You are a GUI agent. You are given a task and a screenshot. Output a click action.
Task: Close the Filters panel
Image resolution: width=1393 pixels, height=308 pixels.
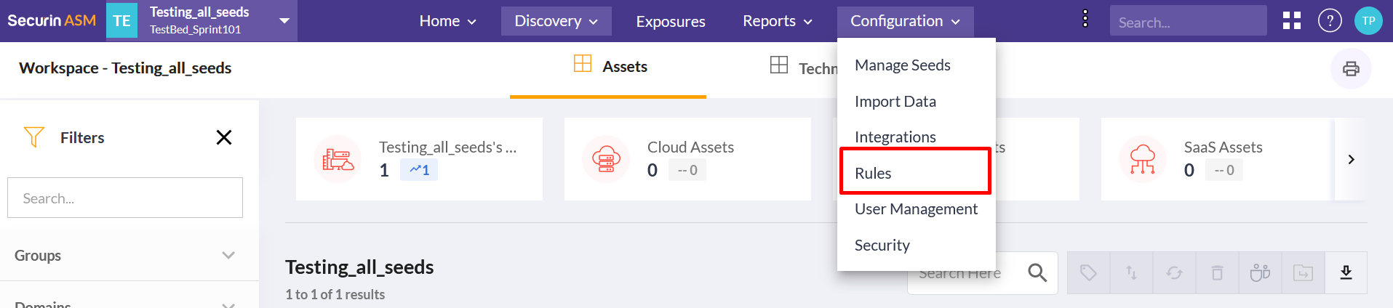coord(224,137)
